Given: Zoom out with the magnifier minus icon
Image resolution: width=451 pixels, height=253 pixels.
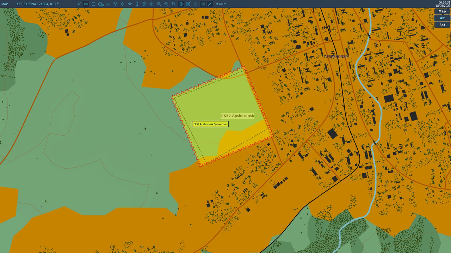Looking at the screenshot, I should (x=166, y=4).
